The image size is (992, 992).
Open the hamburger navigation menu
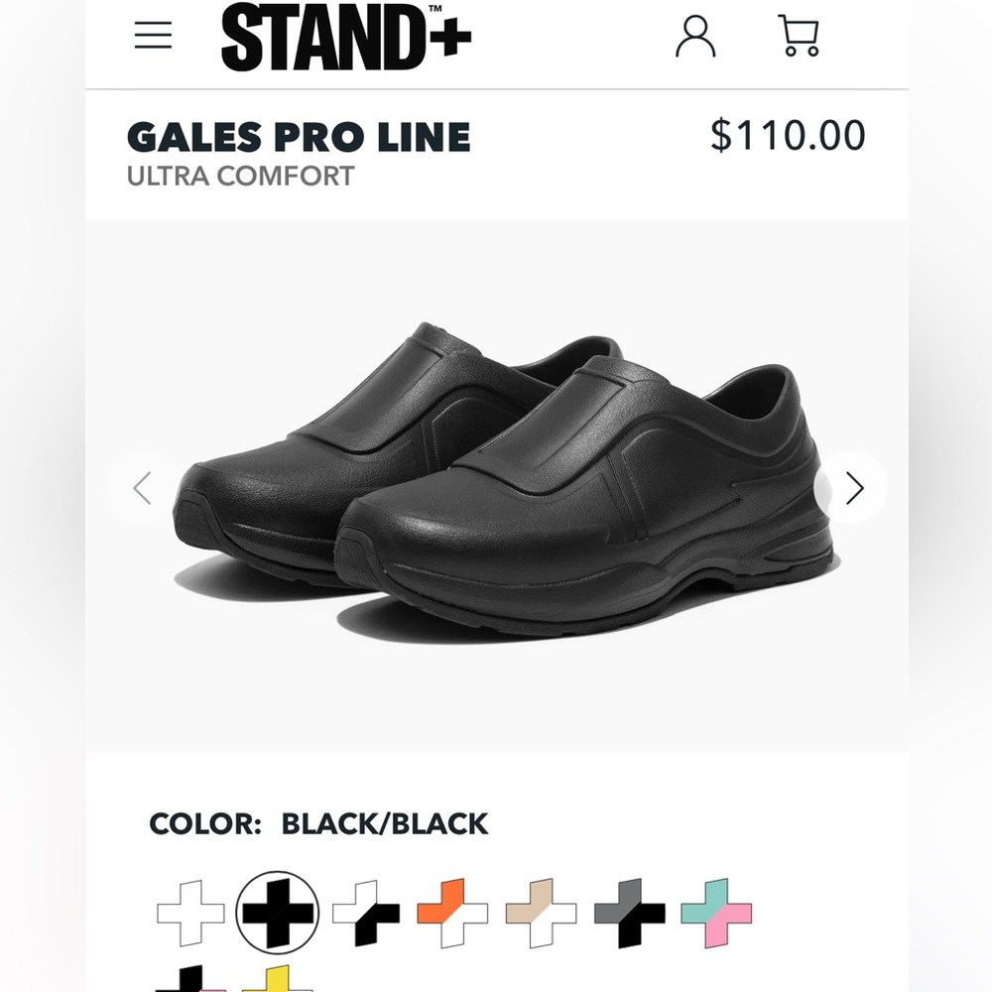(x=153, y=35)
